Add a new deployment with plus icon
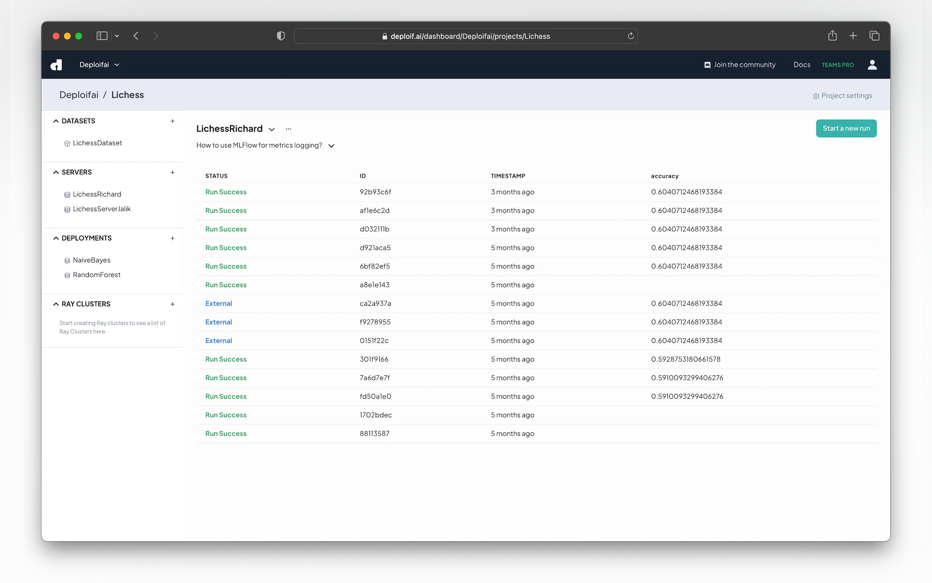This screenshot has height=583, width=932. [x=172, y=238]
